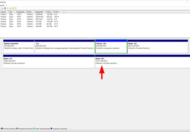Sort by the Dateisystem column header
This screenshot has width=190, height=132.
(x=21, y=12)
